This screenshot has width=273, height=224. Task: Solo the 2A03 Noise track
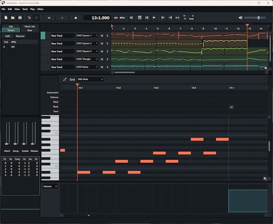click(x=107, y=67)
